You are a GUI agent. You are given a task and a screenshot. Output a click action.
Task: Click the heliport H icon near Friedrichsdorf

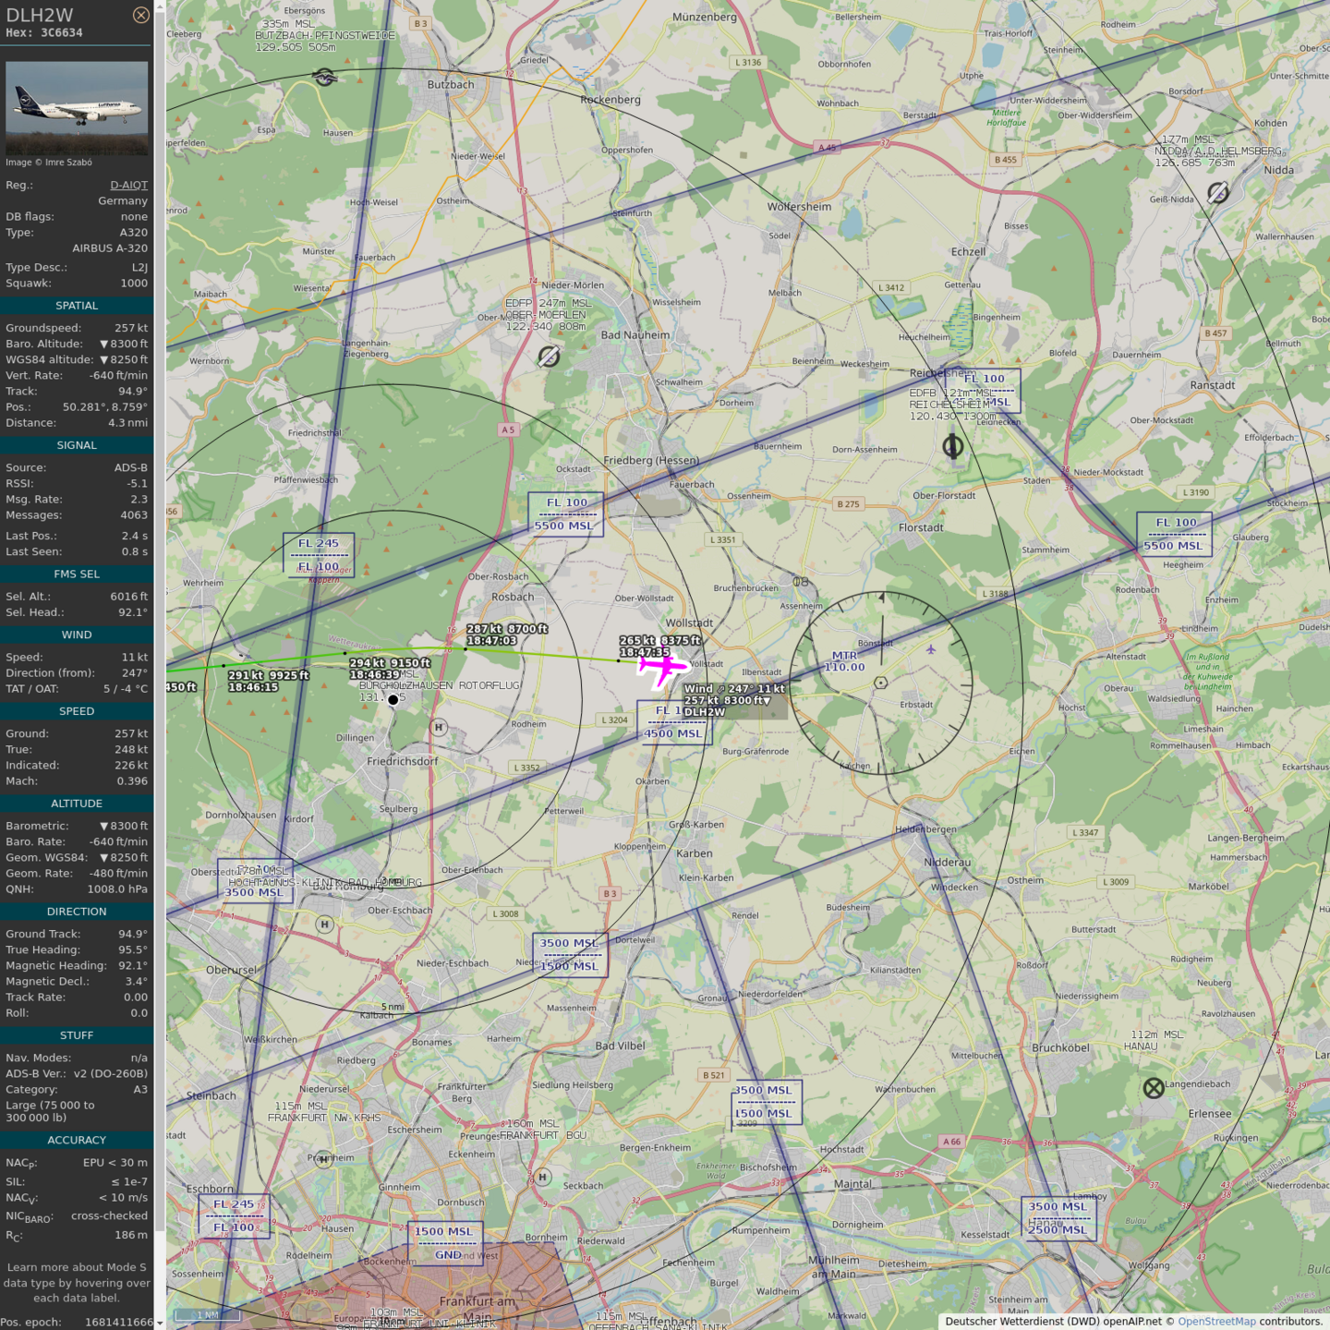[x=439, y=728]
